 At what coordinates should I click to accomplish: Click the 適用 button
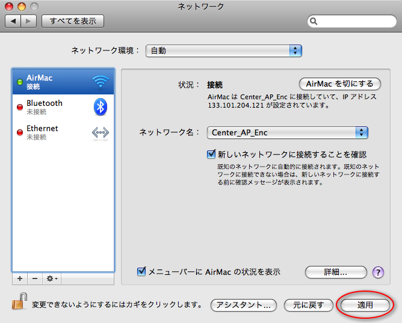[365, 305]
